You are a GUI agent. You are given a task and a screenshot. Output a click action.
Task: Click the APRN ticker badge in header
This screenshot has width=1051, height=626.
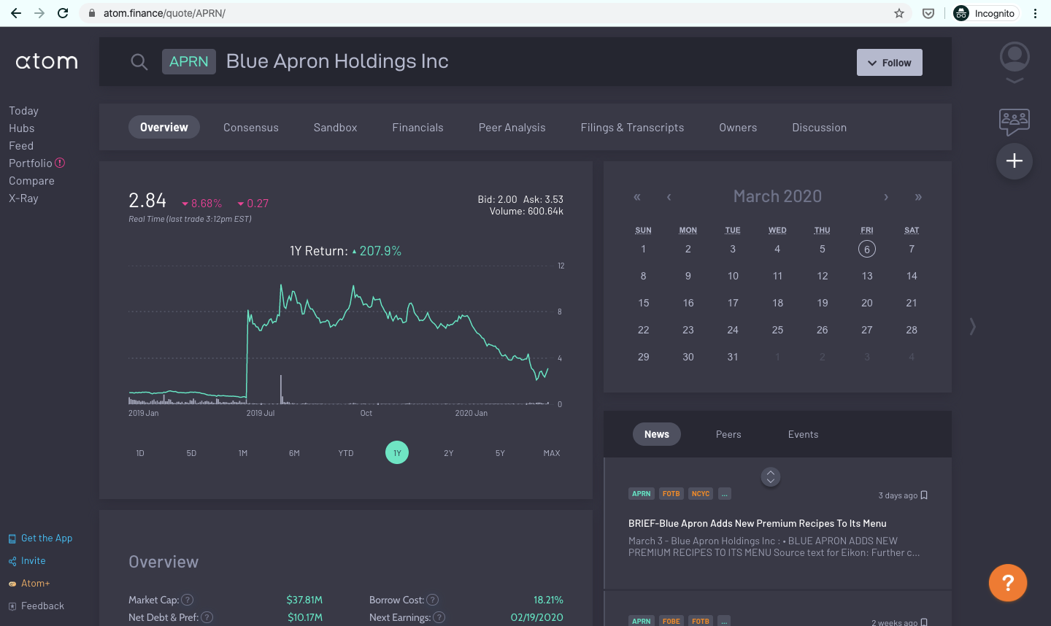[x=189, y=62]
